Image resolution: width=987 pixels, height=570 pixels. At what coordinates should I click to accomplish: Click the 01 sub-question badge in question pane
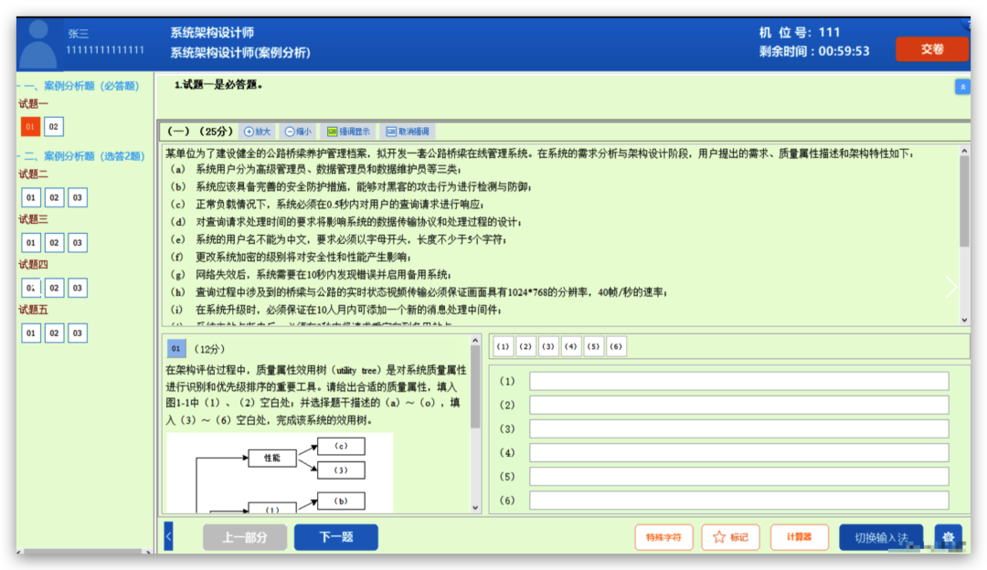coord(175,348)
